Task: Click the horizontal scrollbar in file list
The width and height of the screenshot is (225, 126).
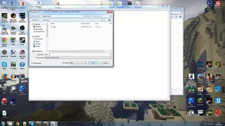Action: coord(77,51)
